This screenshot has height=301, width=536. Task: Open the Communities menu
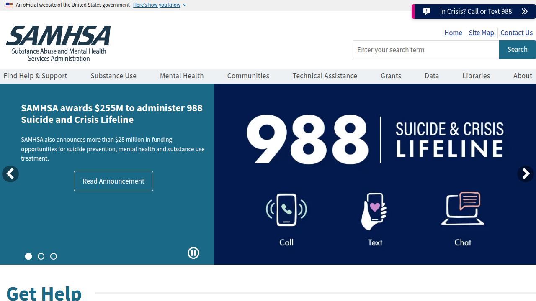tap(248, 76)
